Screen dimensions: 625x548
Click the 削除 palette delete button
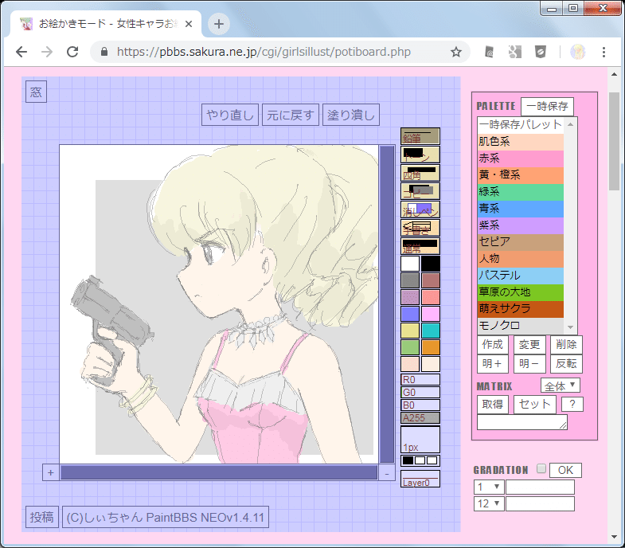click(x=566, y=345)
